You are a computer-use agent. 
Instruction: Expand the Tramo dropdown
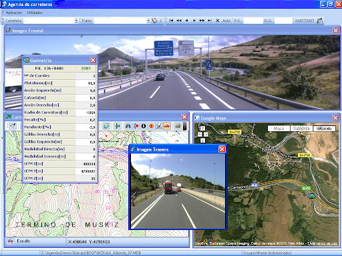(x=148, y=21)
